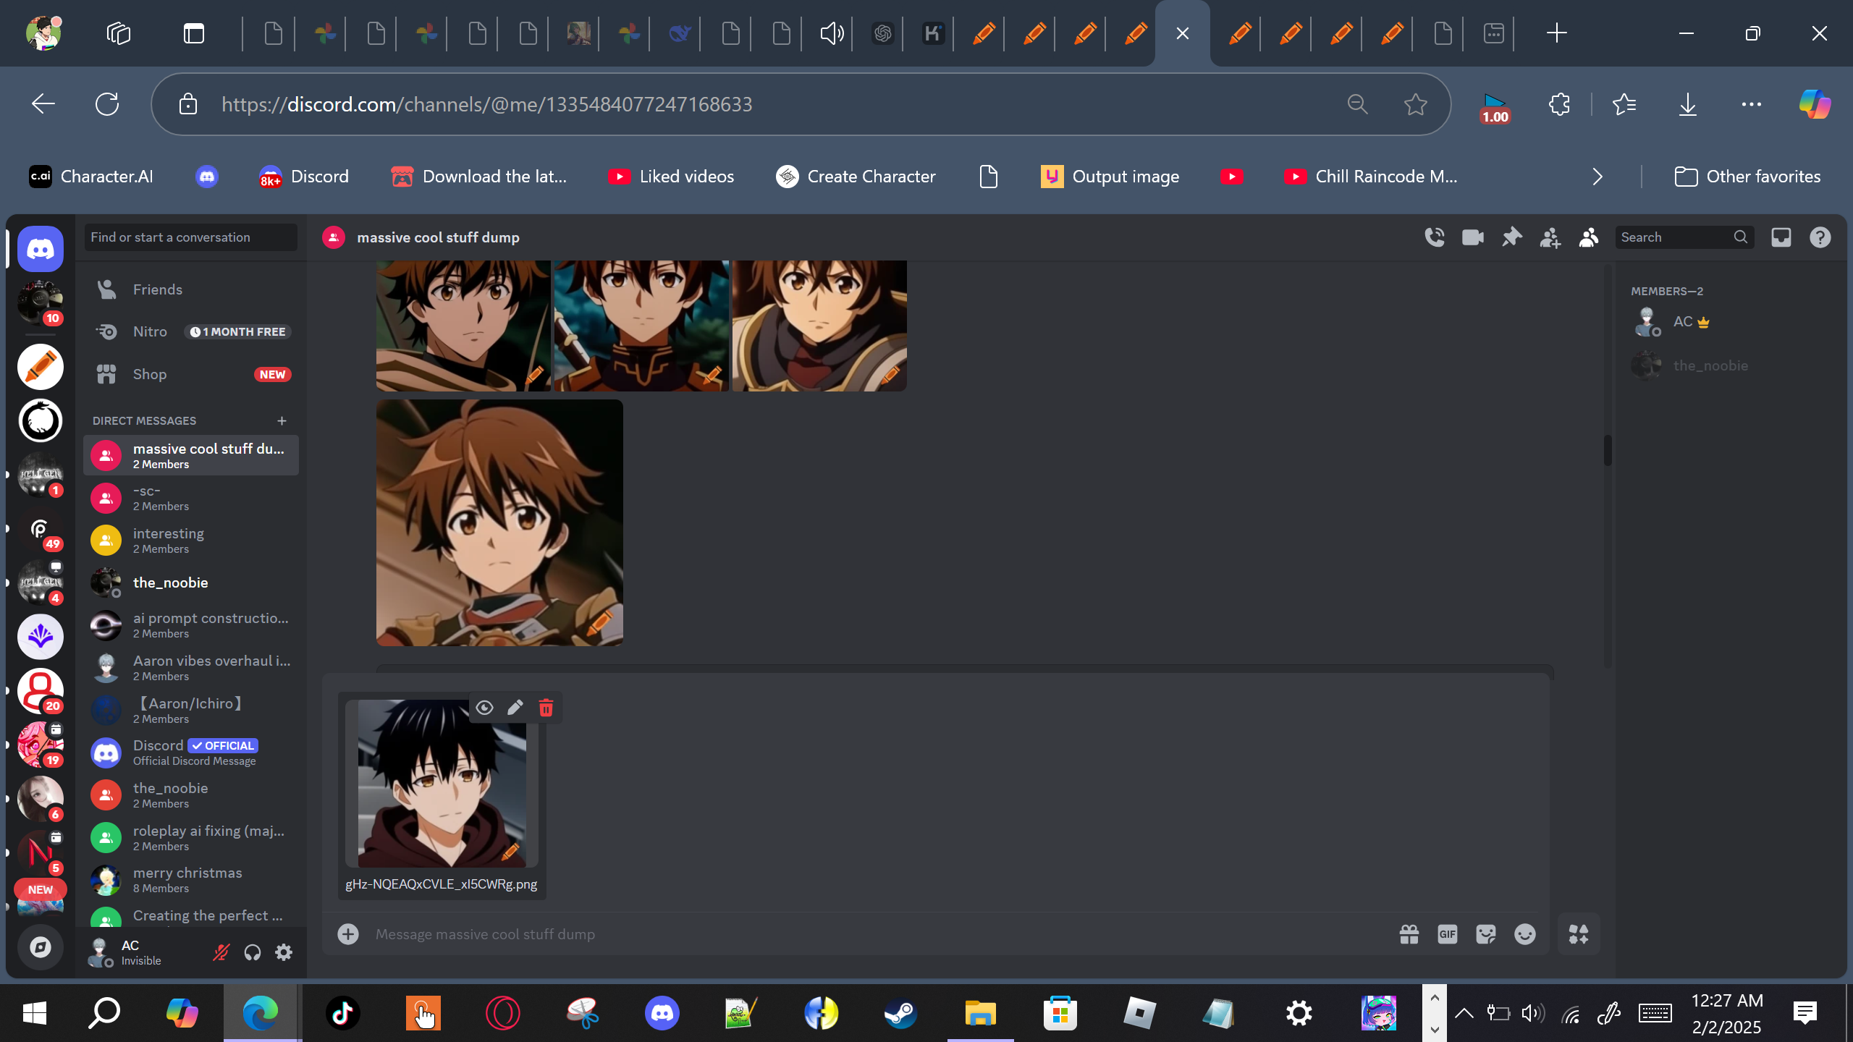Open the emoji picker
Viewport: 1853px width, 1042px height.
point(1524,934)
